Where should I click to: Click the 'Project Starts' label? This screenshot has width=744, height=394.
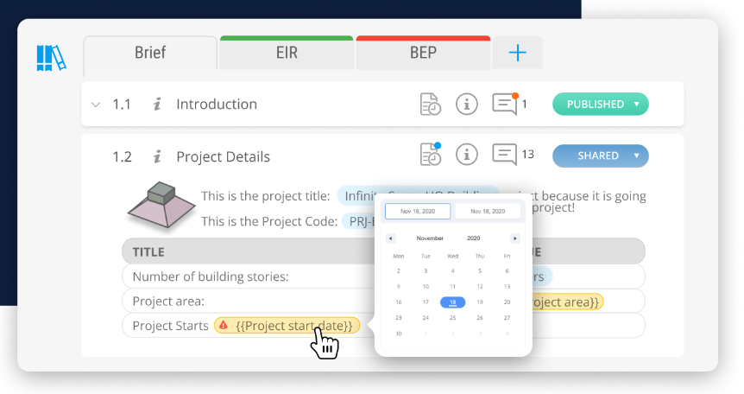pyautogui.click(x=170, y=326)
